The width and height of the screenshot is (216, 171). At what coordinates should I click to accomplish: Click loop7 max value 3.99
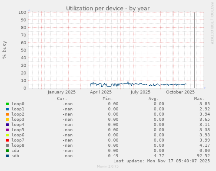(205, 140)
